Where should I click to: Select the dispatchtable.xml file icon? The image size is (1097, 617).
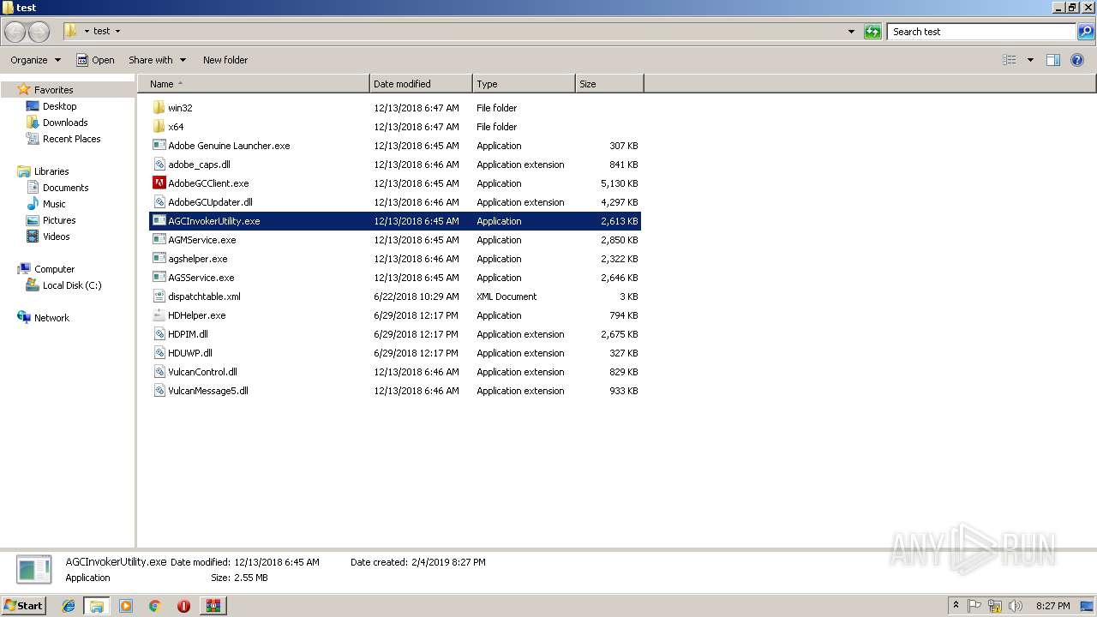(159, 297)
